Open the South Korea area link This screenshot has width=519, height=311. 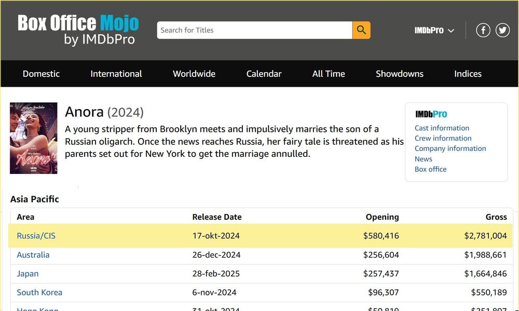click(39, 292)
